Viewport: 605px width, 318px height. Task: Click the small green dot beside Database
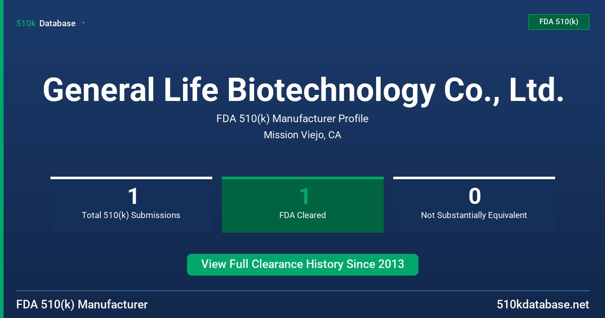tap(83, 23)
